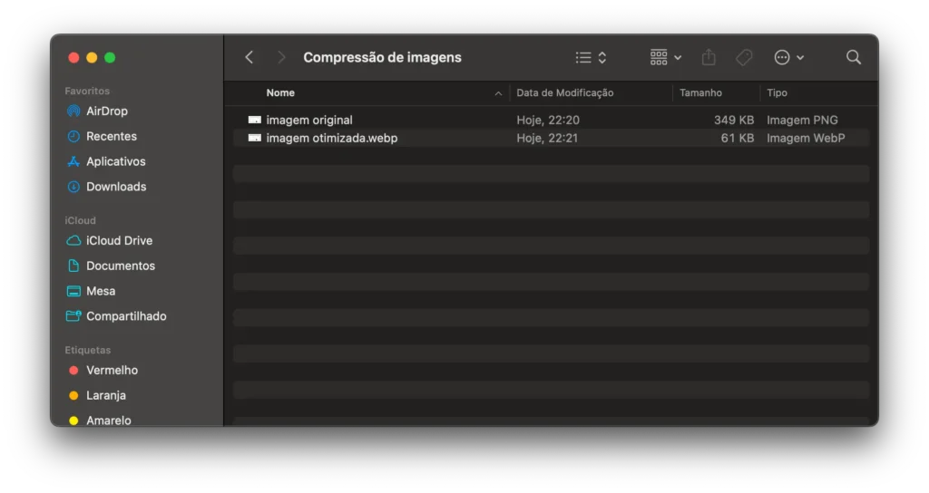
Task: Click the 61 KB size cell
Action: [x=737, y=138]
